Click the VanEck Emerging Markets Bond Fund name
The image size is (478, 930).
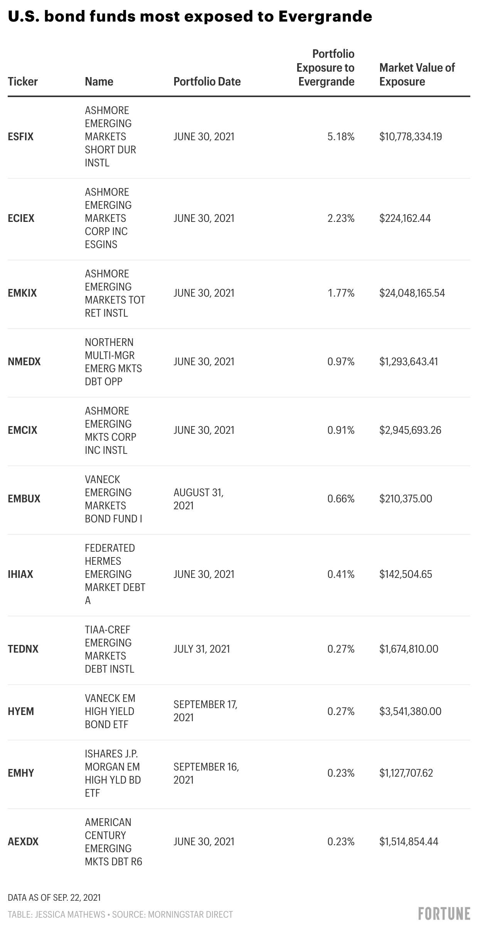click(113, 499)
